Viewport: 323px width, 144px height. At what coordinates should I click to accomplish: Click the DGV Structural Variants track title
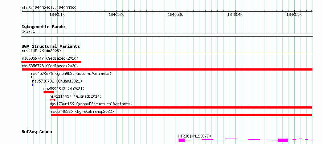(51, 46)
